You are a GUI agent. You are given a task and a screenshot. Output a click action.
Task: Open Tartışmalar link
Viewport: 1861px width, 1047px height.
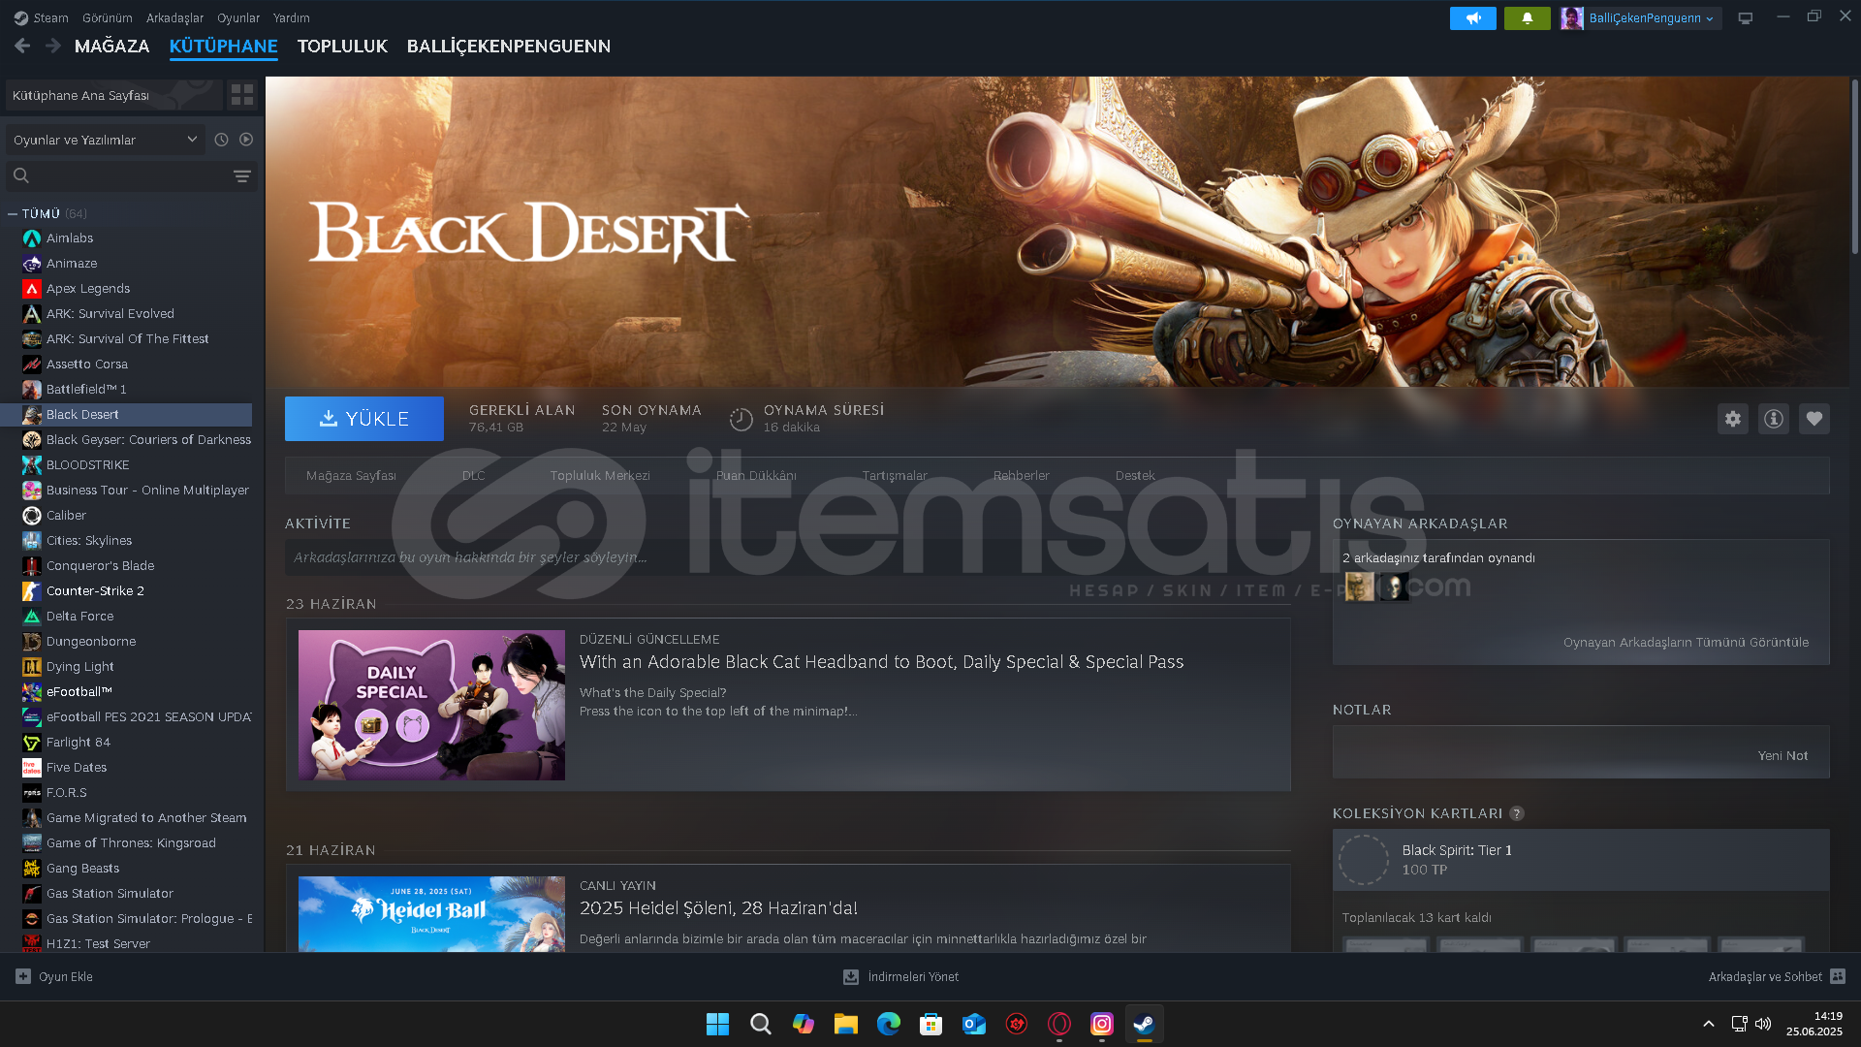coord(895,475)
